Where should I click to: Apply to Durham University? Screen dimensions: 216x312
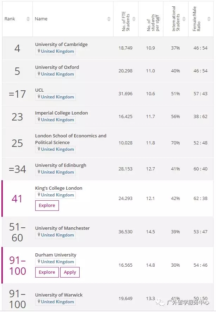(70, 272)
